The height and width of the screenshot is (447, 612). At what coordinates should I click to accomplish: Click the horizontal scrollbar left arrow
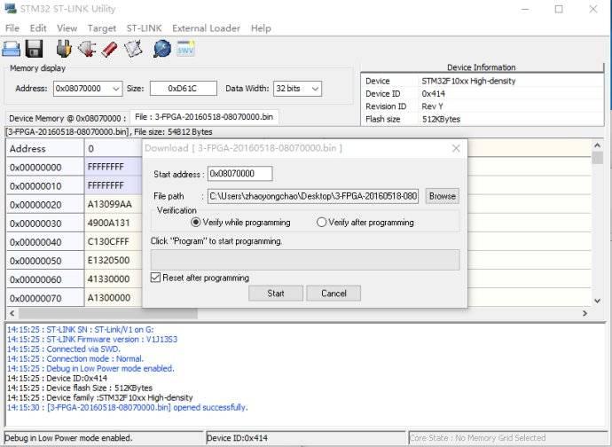[x=12, y=313]
